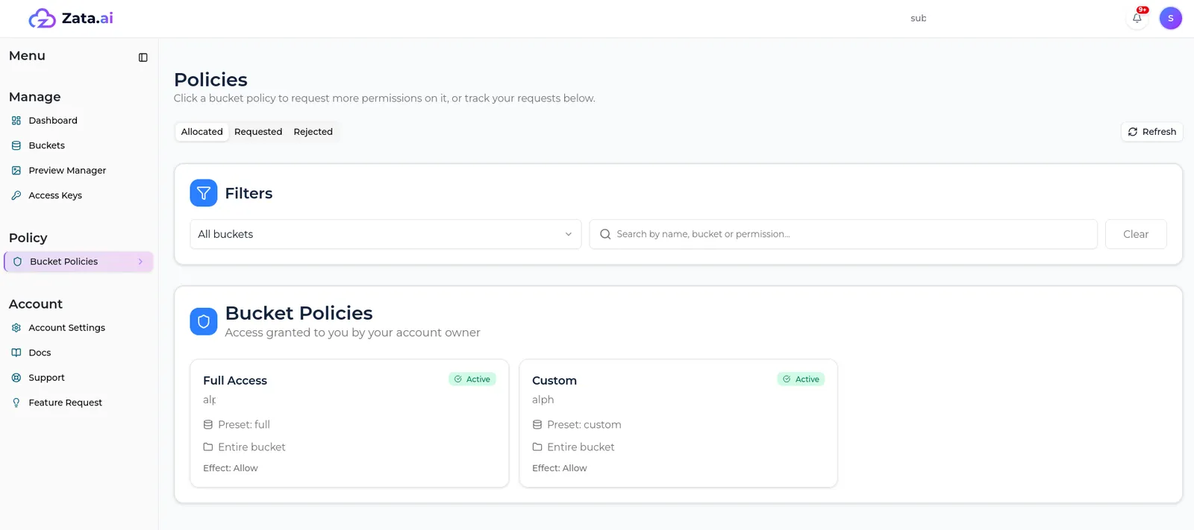Expand the Bucket Policies sidebar chevron
This screenshot has width=1194, height=530.
[x=140, y=262]
